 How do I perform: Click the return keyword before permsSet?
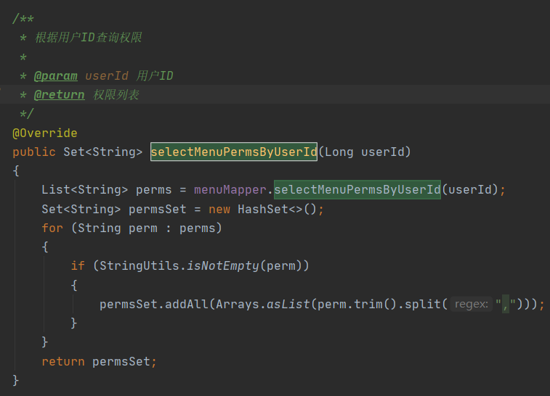(63, 361)
